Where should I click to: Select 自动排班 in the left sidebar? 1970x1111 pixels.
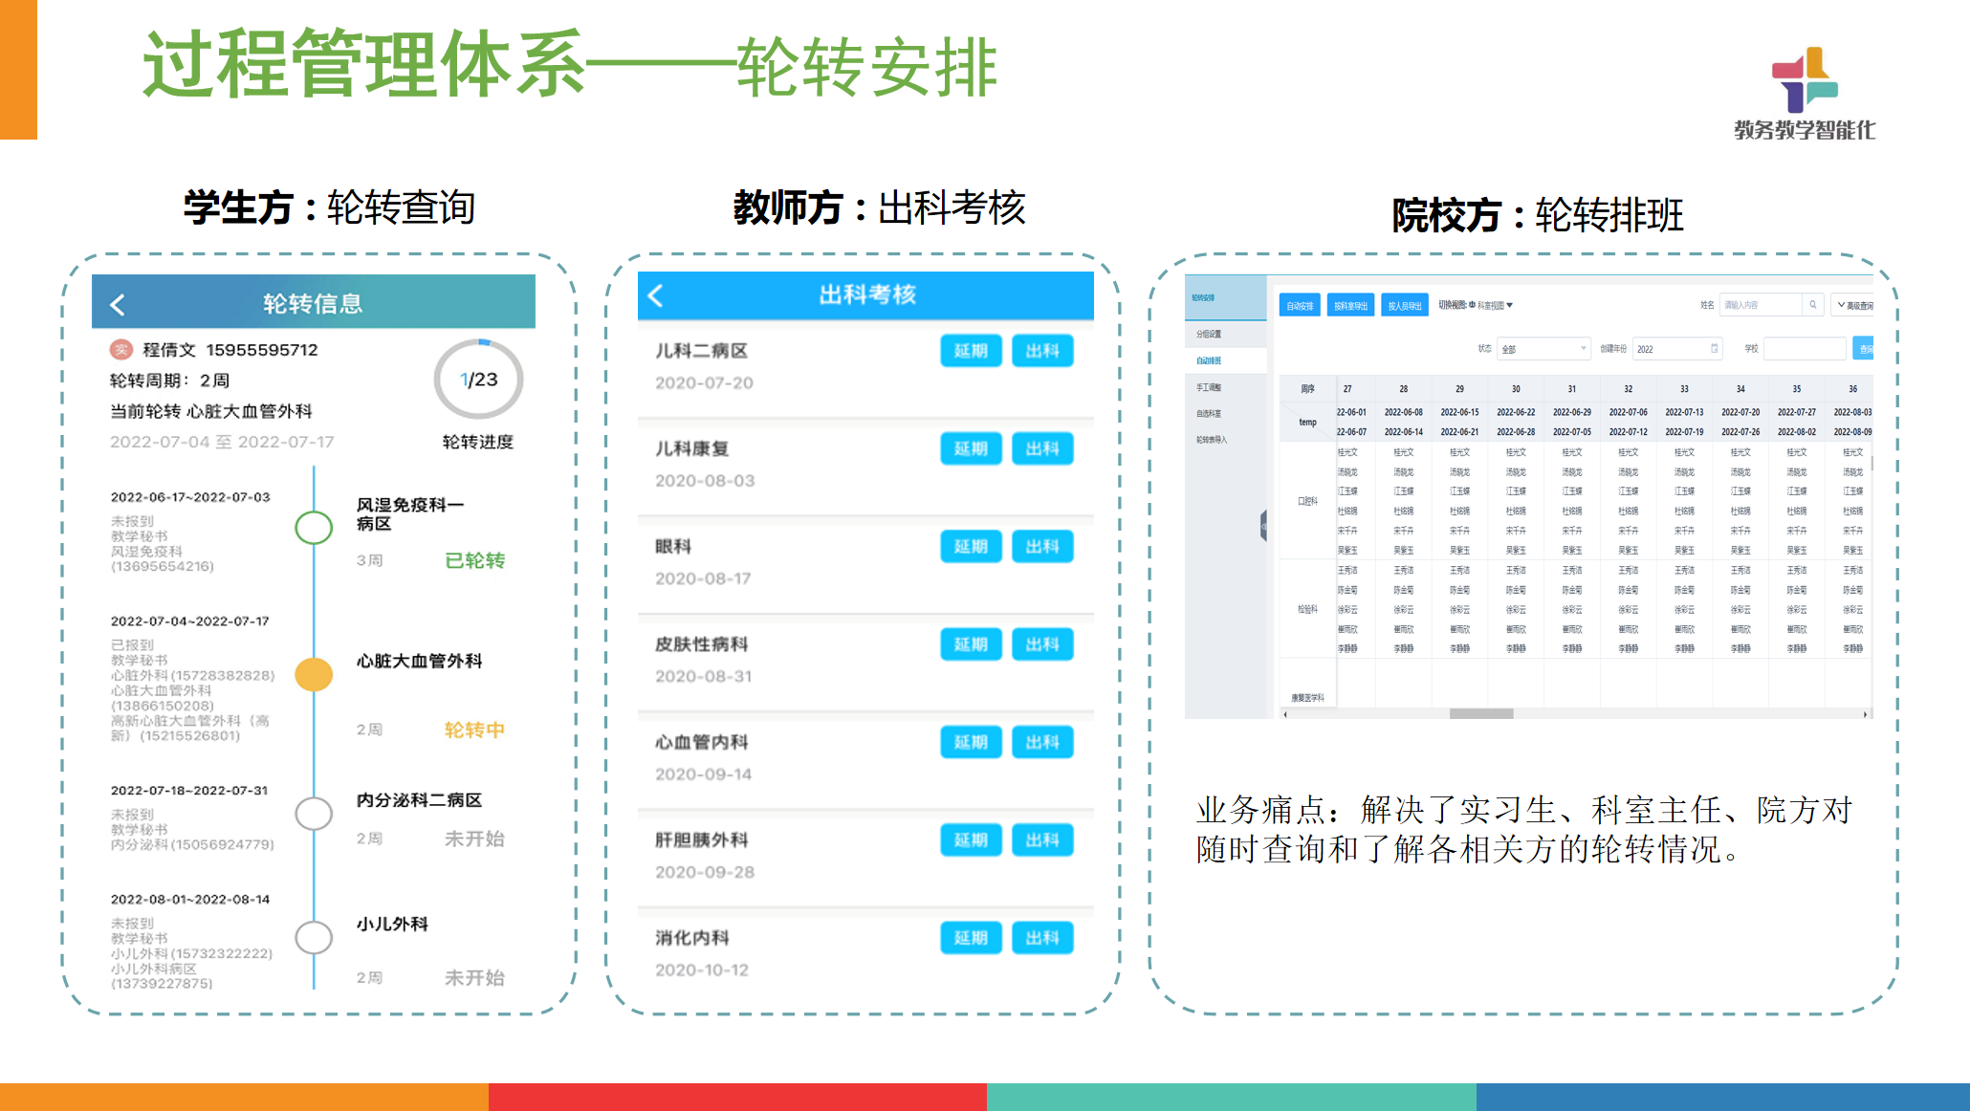coord(1209,360)
